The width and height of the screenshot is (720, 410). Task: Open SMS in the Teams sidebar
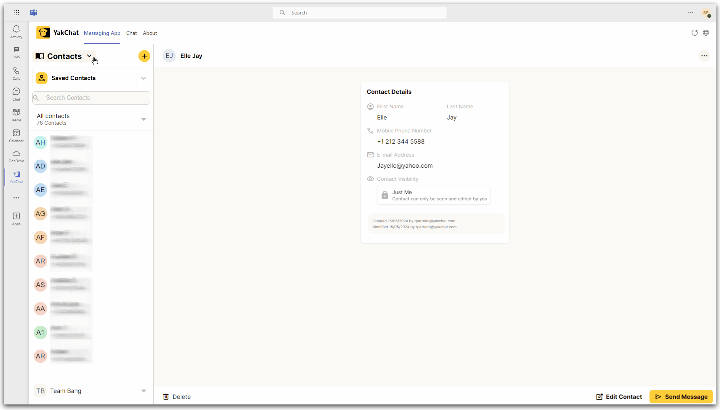pyautogui.click(x=16, y=52)
